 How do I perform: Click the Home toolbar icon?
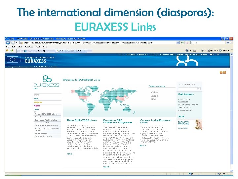coord(187,50)
